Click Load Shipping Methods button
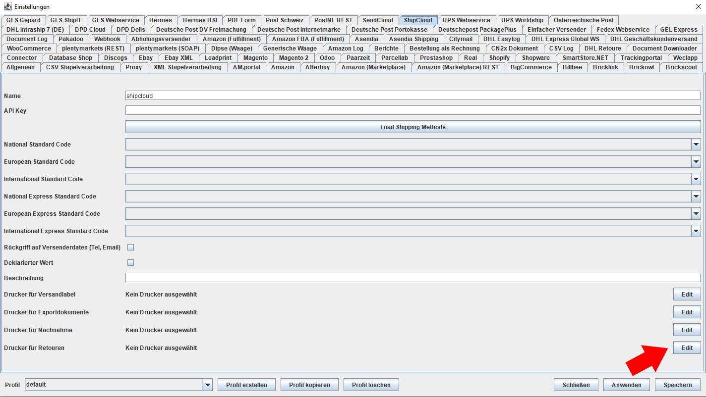This screenshot has width=706, height=397. [x=413, y=127]
